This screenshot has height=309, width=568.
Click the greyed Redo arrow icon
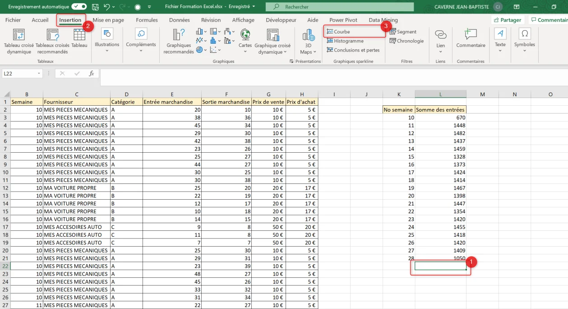[x=122, y=7]
